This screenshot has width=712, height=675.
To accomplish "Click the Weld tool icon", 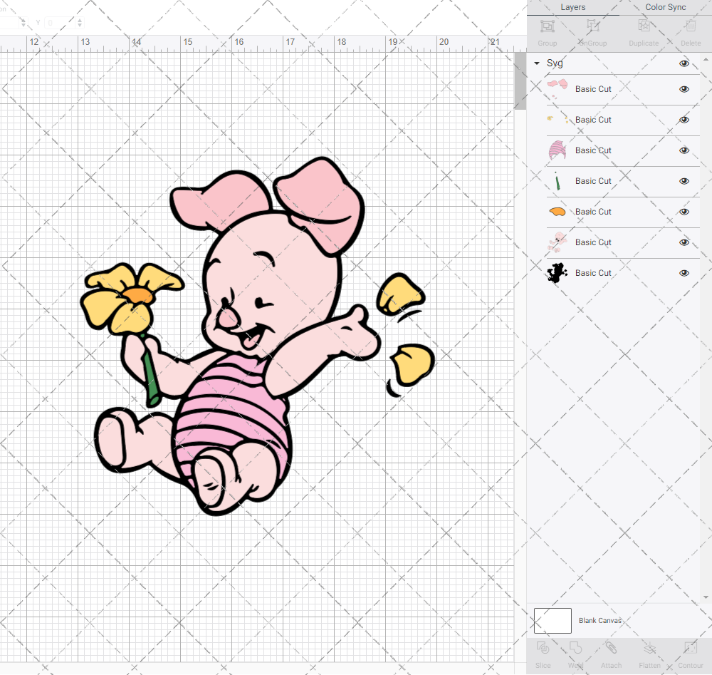I will [575, 648].
